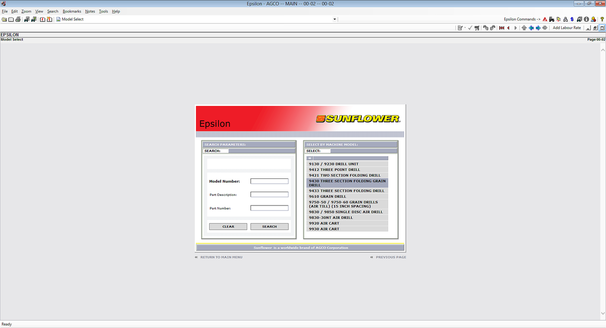Screen dimensions: 606x328
Task: Open the folder icon in the toolbar
Action: coord(4,19)
